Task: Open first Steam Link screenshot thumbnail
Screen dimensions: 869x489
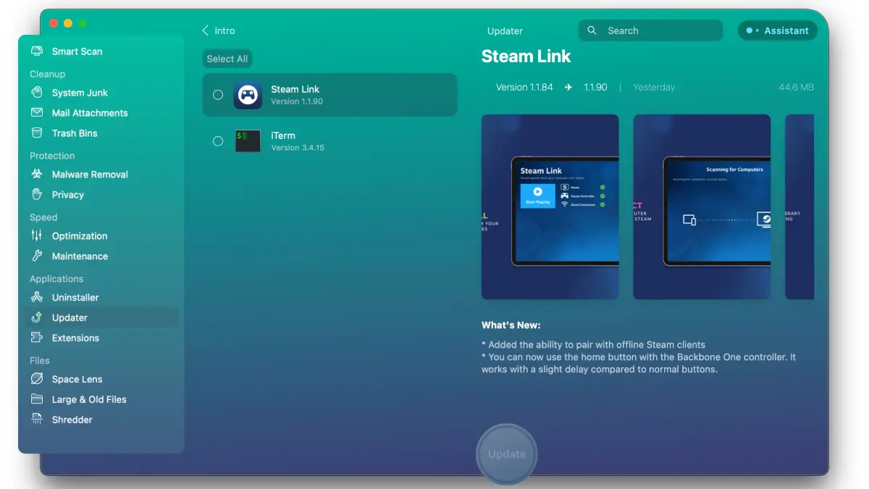Action: (x=550, y=207)
